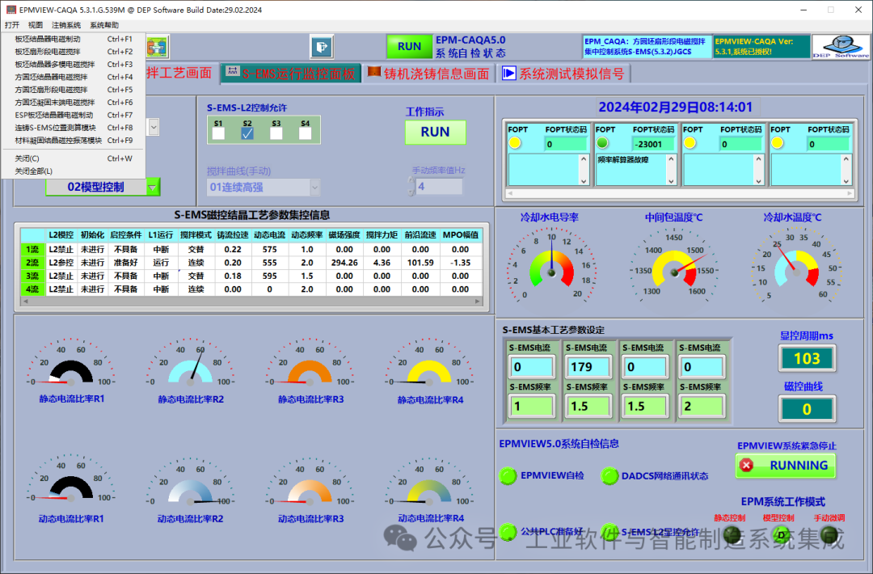Open 材料凝固结晶磁控振荡模块 from the menu
This screenshot has width=873, height=574.
pyautogui.click(x=74, y=141)
